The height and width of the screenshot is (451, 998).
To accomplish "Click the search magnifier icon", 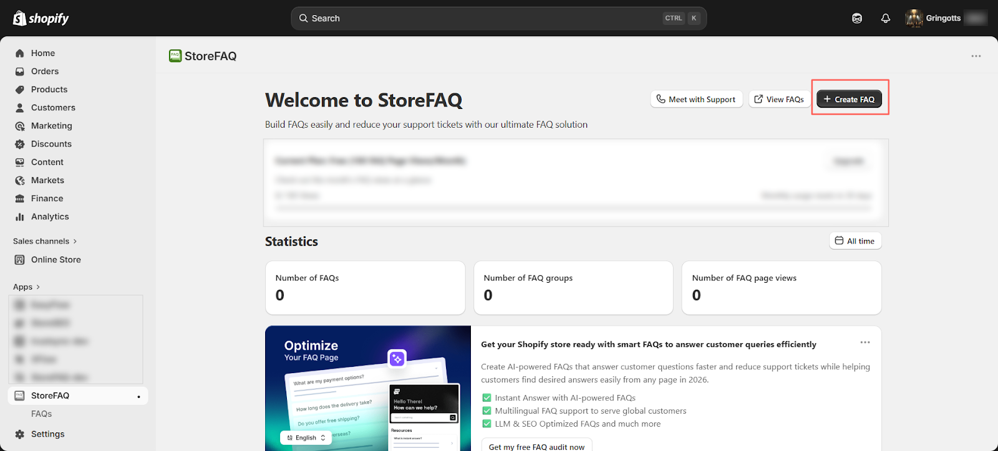I will [304, 18].
